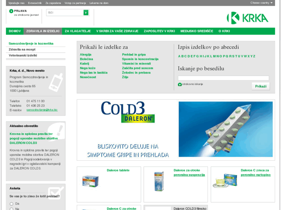Filter products by Nega las in lasišča
The height and width of the screenshot is (210, 281).
click(x=94, y=72)
